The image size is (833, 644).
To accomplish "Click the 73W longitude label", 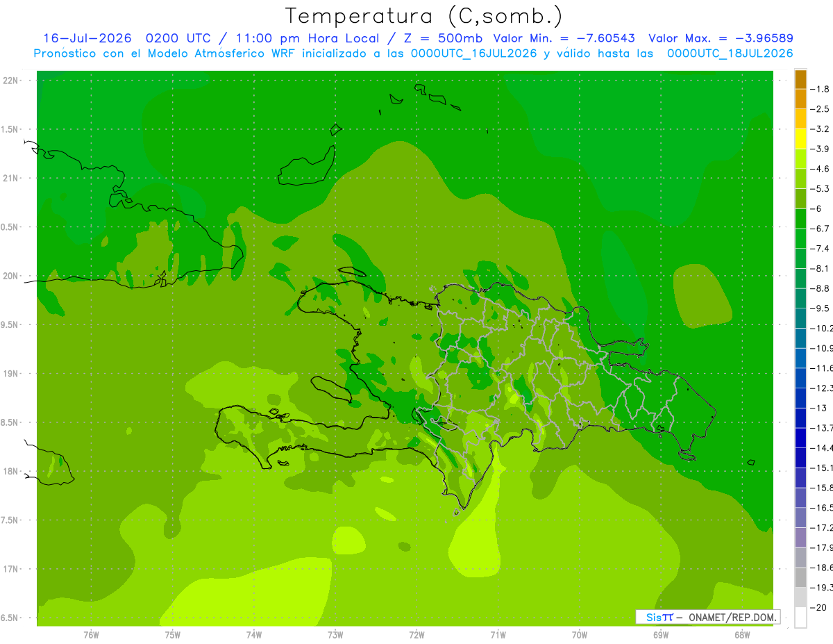I will click(x=335, y=635).
